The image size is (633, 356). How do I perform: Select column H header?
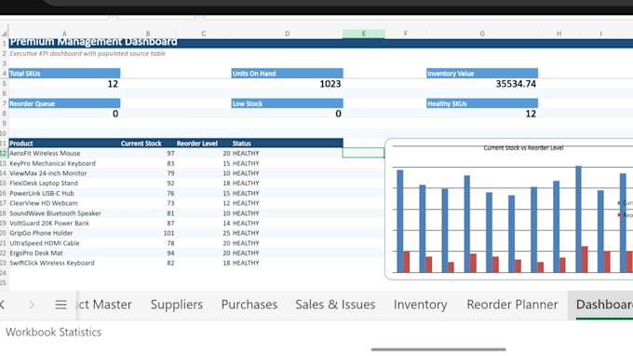[559, 34]
